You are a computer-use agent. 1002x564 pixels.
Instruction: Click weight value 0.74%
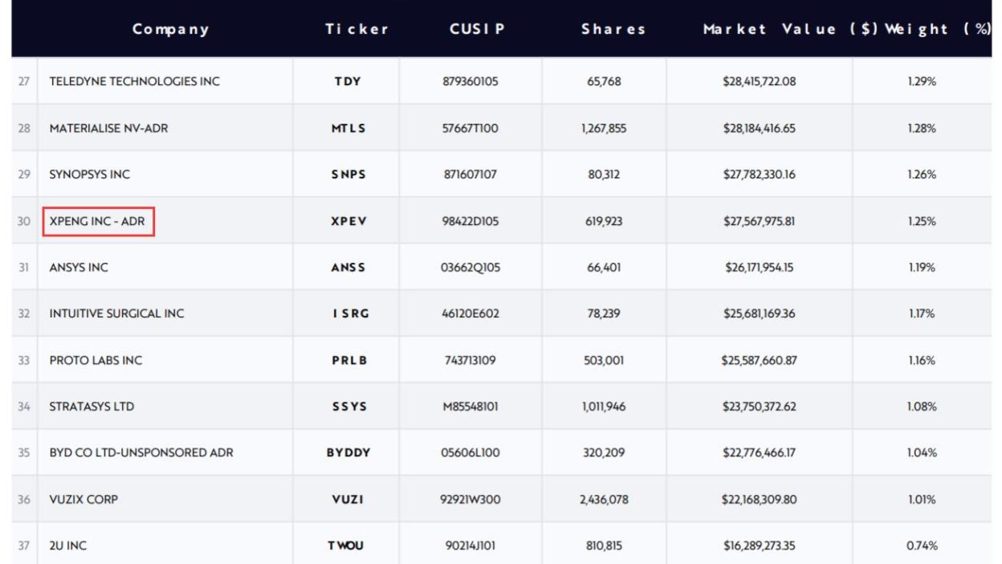coord(922,546)
